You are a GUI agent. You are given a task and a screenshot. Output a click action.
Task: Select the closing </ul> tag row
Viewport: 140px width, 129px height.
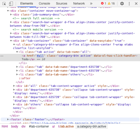[20, 82]
